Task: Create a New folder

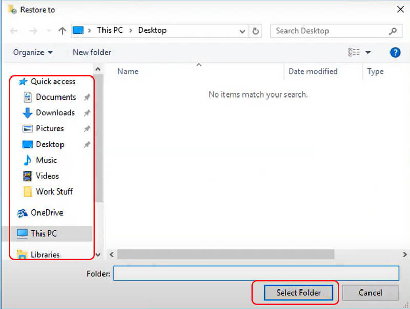Action: point(92,52)
